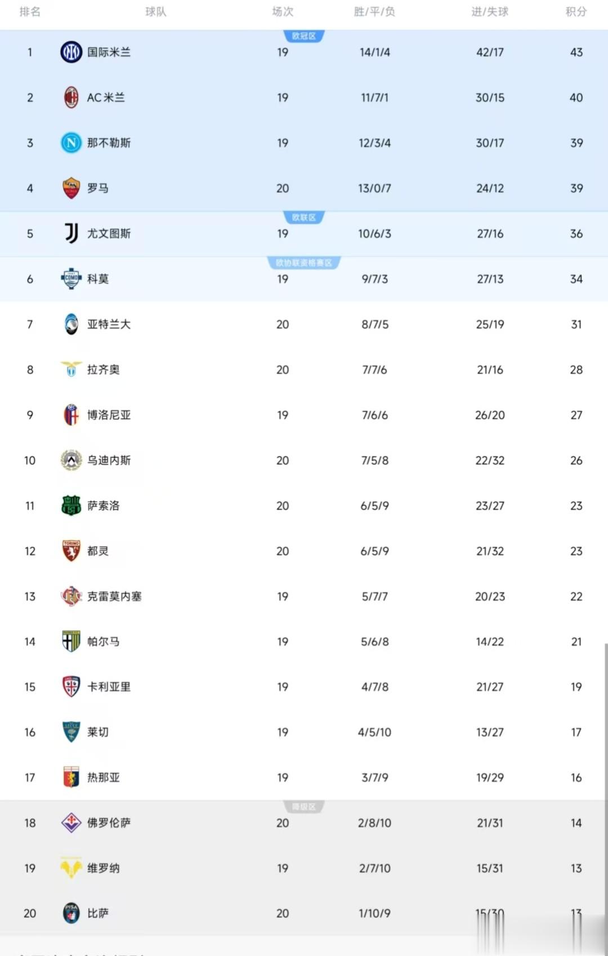Sort by 积分 column header
The height and width of the screenshot is (956, 608).
tap(576, 12)
